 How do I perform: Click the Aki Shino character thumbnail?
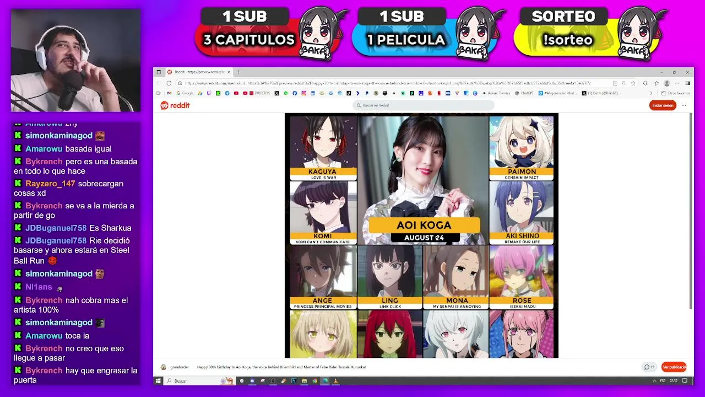click(x=521, y=212)
